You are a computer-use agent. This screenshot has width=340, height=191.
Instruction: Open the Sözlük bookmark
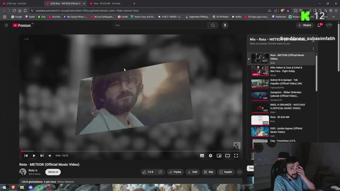click(123, 17)
